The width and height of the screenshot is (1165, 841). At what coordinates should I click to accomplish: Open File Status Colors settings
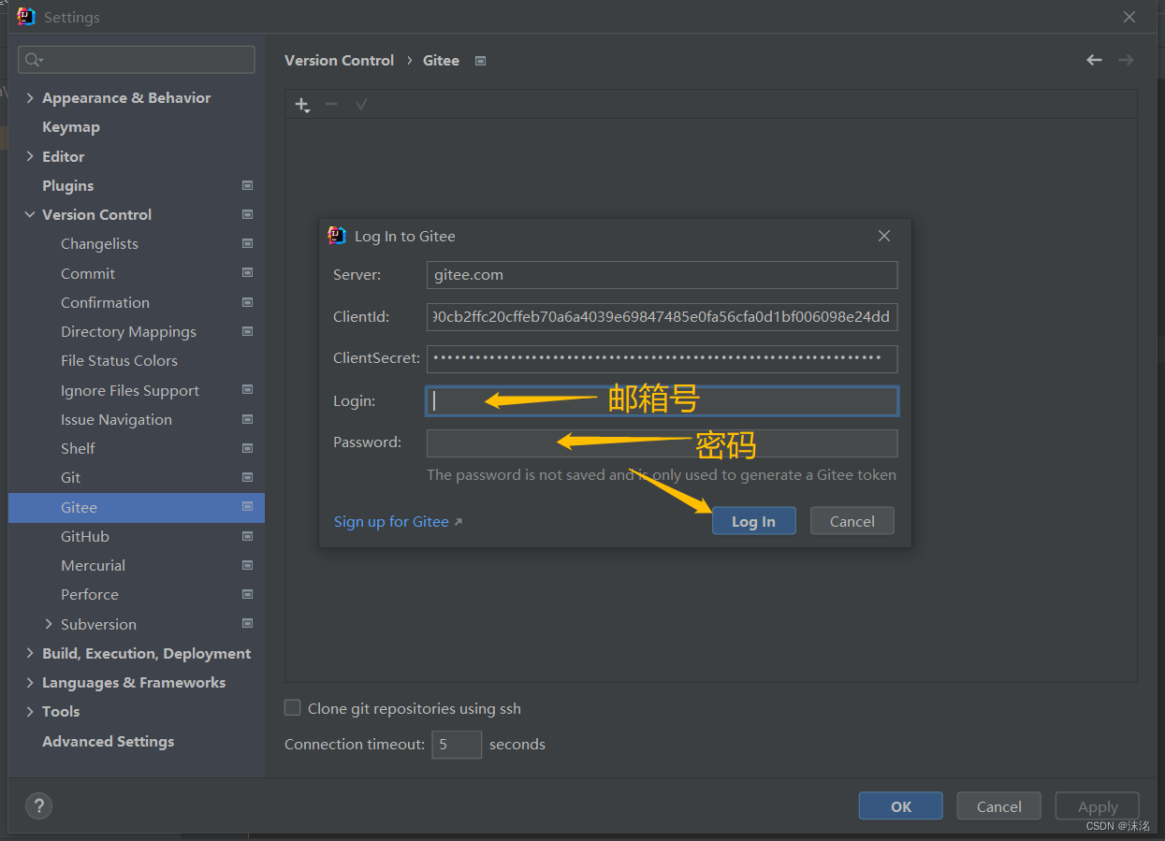coord(119,360)
